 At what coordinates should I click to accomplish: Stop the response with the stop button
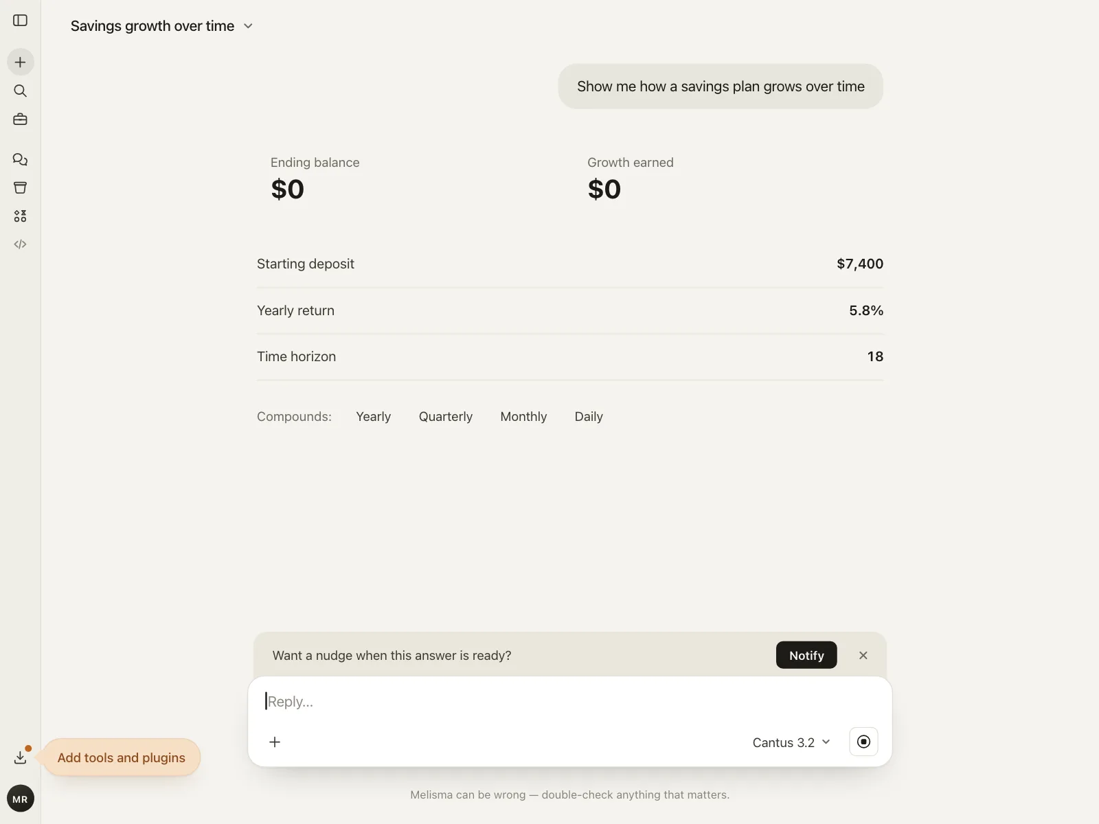(864, 742)
